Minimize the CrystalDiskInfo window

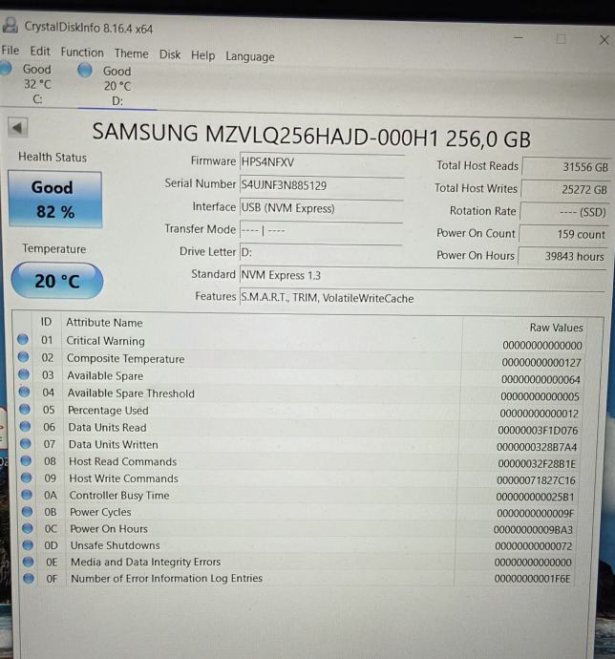tap(519, 38)
